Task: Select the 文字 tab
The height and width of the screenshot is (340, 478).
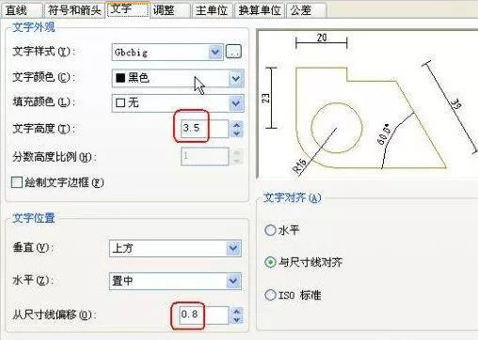Action: coord(128,9)
